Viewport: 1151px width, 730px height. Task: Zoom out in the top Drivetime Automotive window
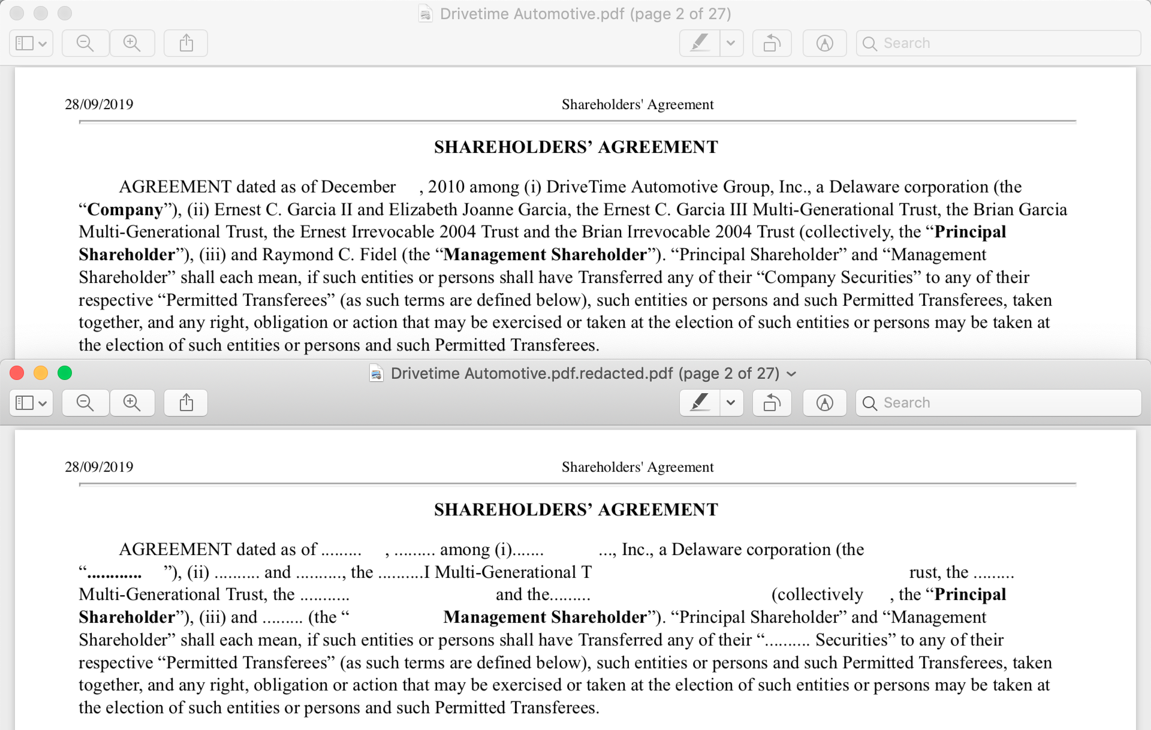click(85, 43)
